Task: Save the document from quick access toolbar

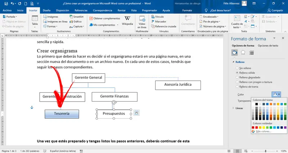Action: pyautogui.click(x=6, y=4)
